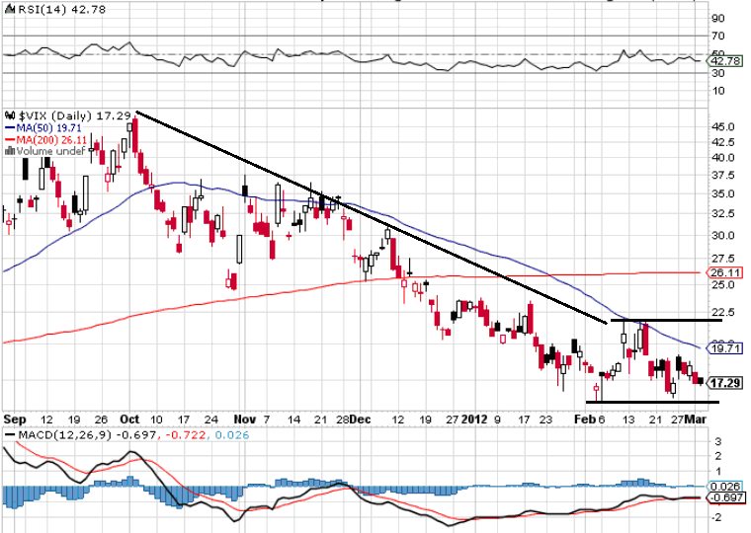Click the 45.0 price axis label

pyautogui.click(x=723, y=126)
